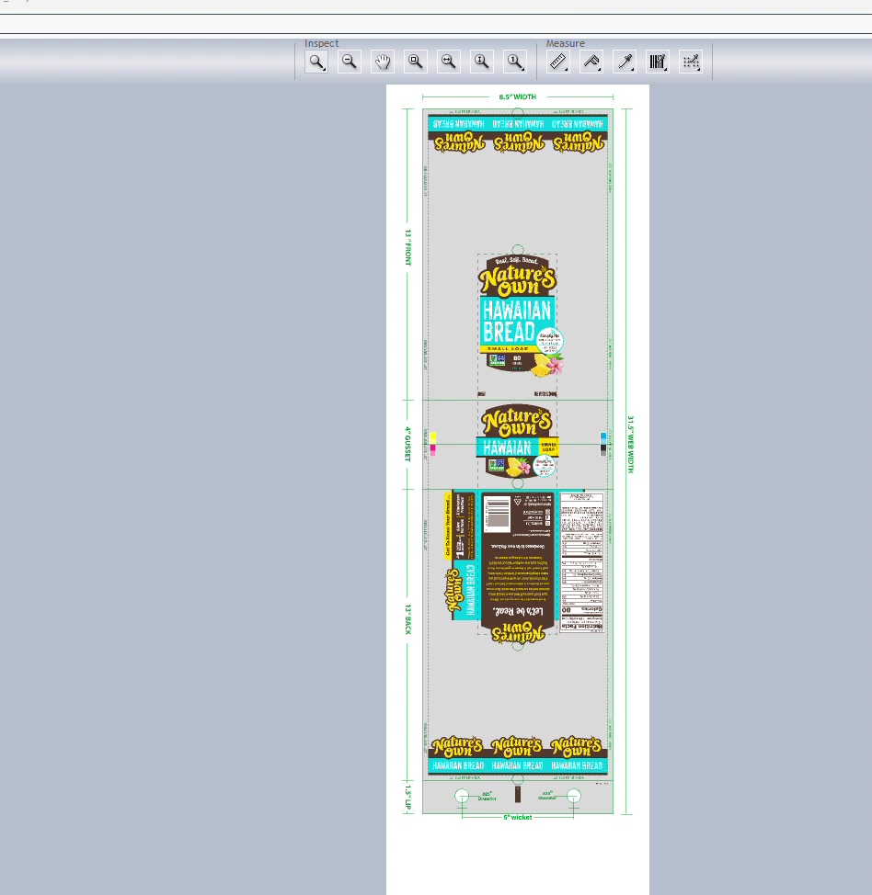Click the cyan color patch on artwork
Image resolution: width=872 pixels, height=895 pixels.
(602, 437)
